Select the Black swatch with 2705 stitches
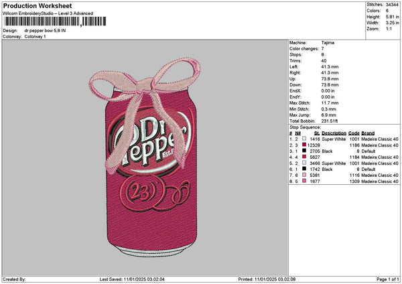Image resolution: width=402 pixels, height=284 pixels. click(304, 151)
